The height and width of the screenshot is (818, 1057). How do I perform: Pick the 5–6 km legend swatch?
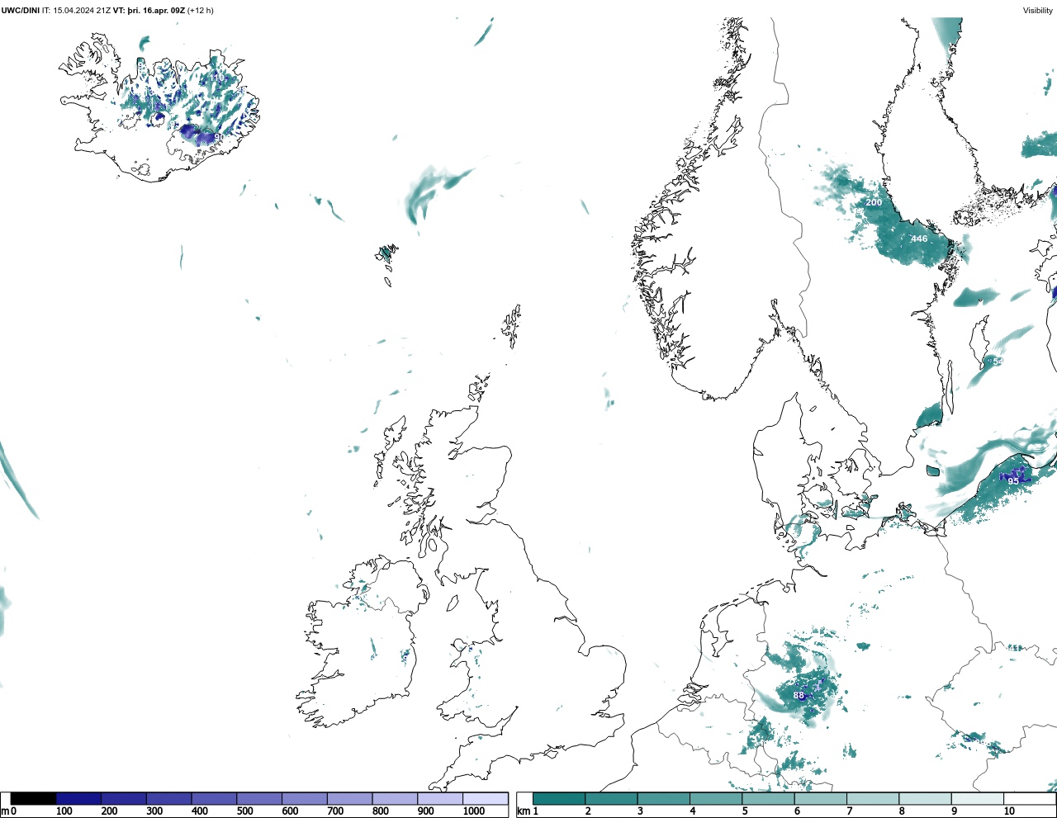(768, 799)
